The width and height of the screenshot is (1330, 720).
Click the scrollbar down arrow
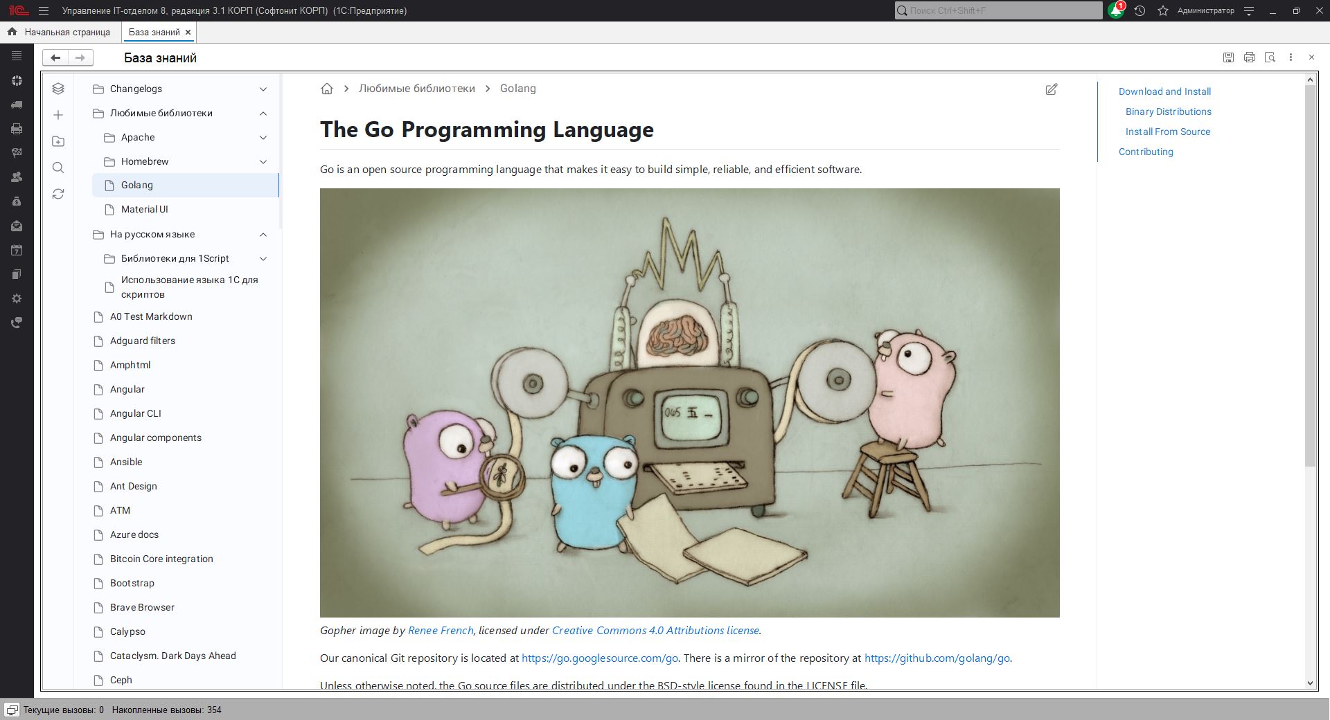(1309, 683)
